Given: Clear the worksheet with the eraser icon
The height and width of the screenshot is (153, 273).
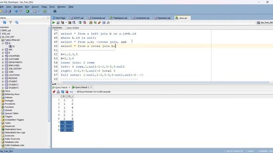Looking at the screenshot, I should 99,23.
